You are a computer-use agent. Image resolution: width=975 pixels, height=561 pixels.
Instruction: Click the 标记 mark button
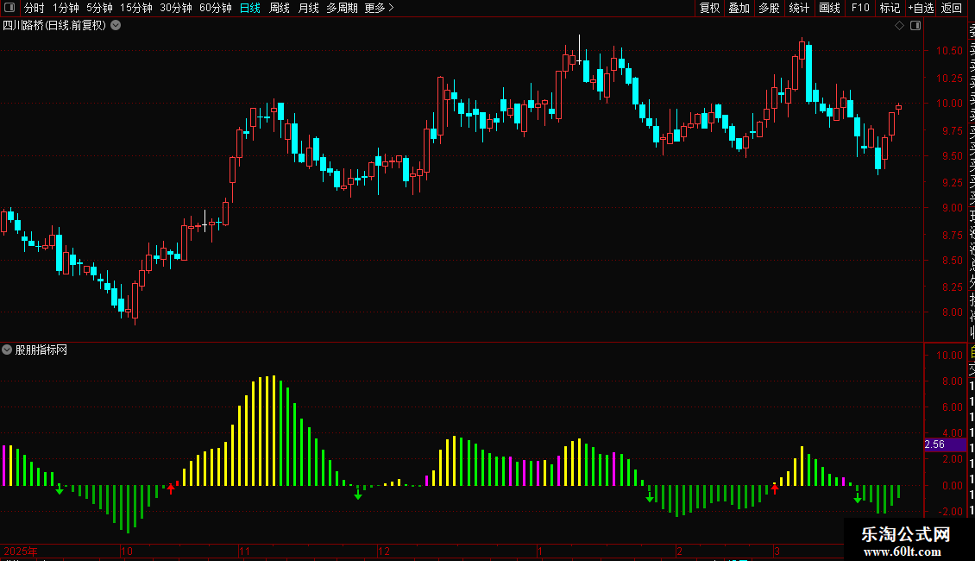(x=890, y=8)
